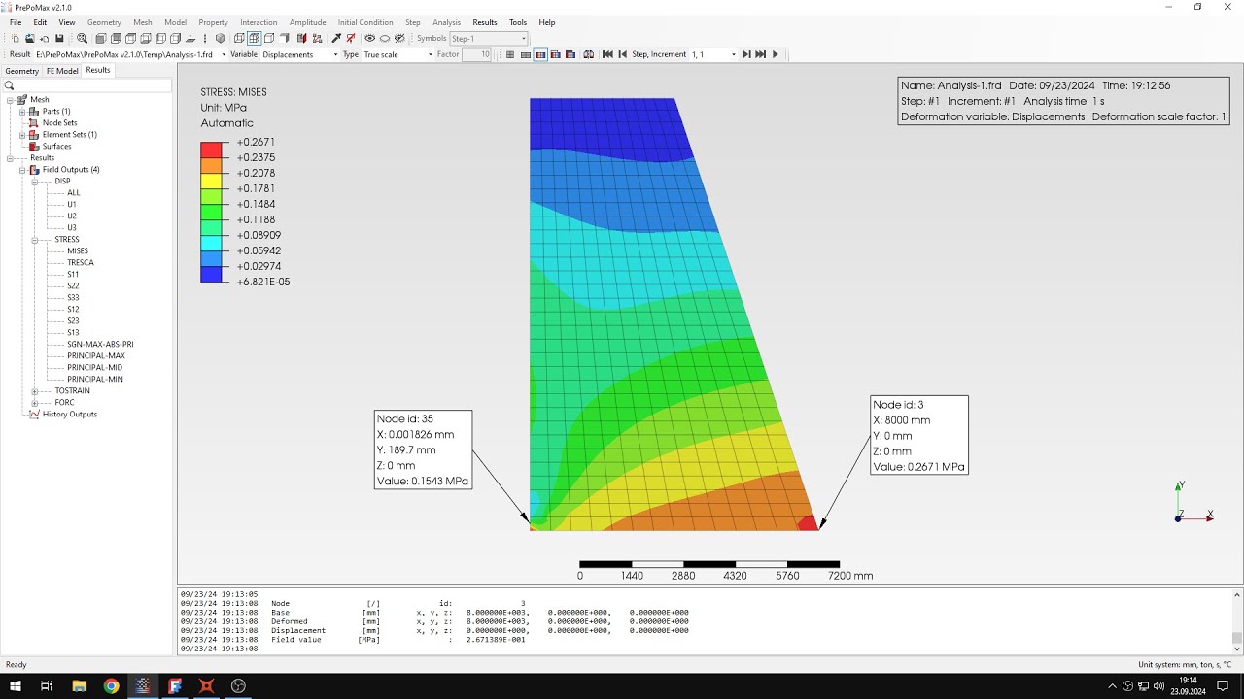Click the Node id: 35 annotation box

click(x=423, y=449)
